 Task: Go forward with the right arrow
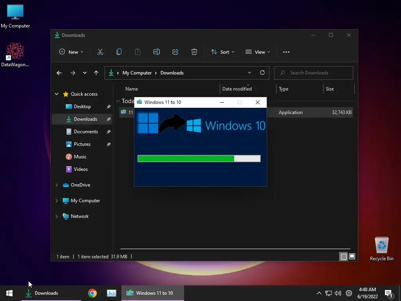[73, 73]
